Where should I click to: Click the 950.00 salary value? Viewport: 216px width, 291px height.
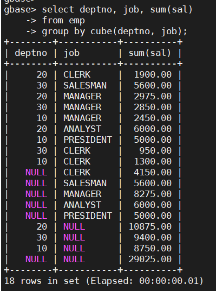coord(155,151)
